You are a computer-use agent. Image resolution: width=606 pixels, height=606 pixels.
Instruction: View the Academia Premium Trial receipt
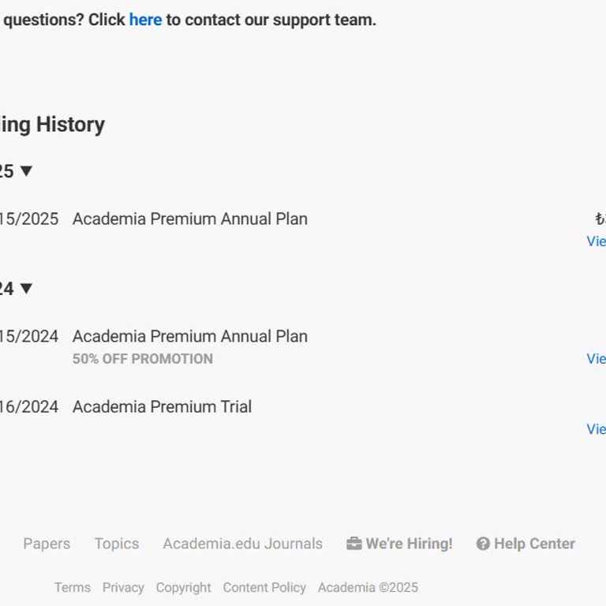coord(597,428)
